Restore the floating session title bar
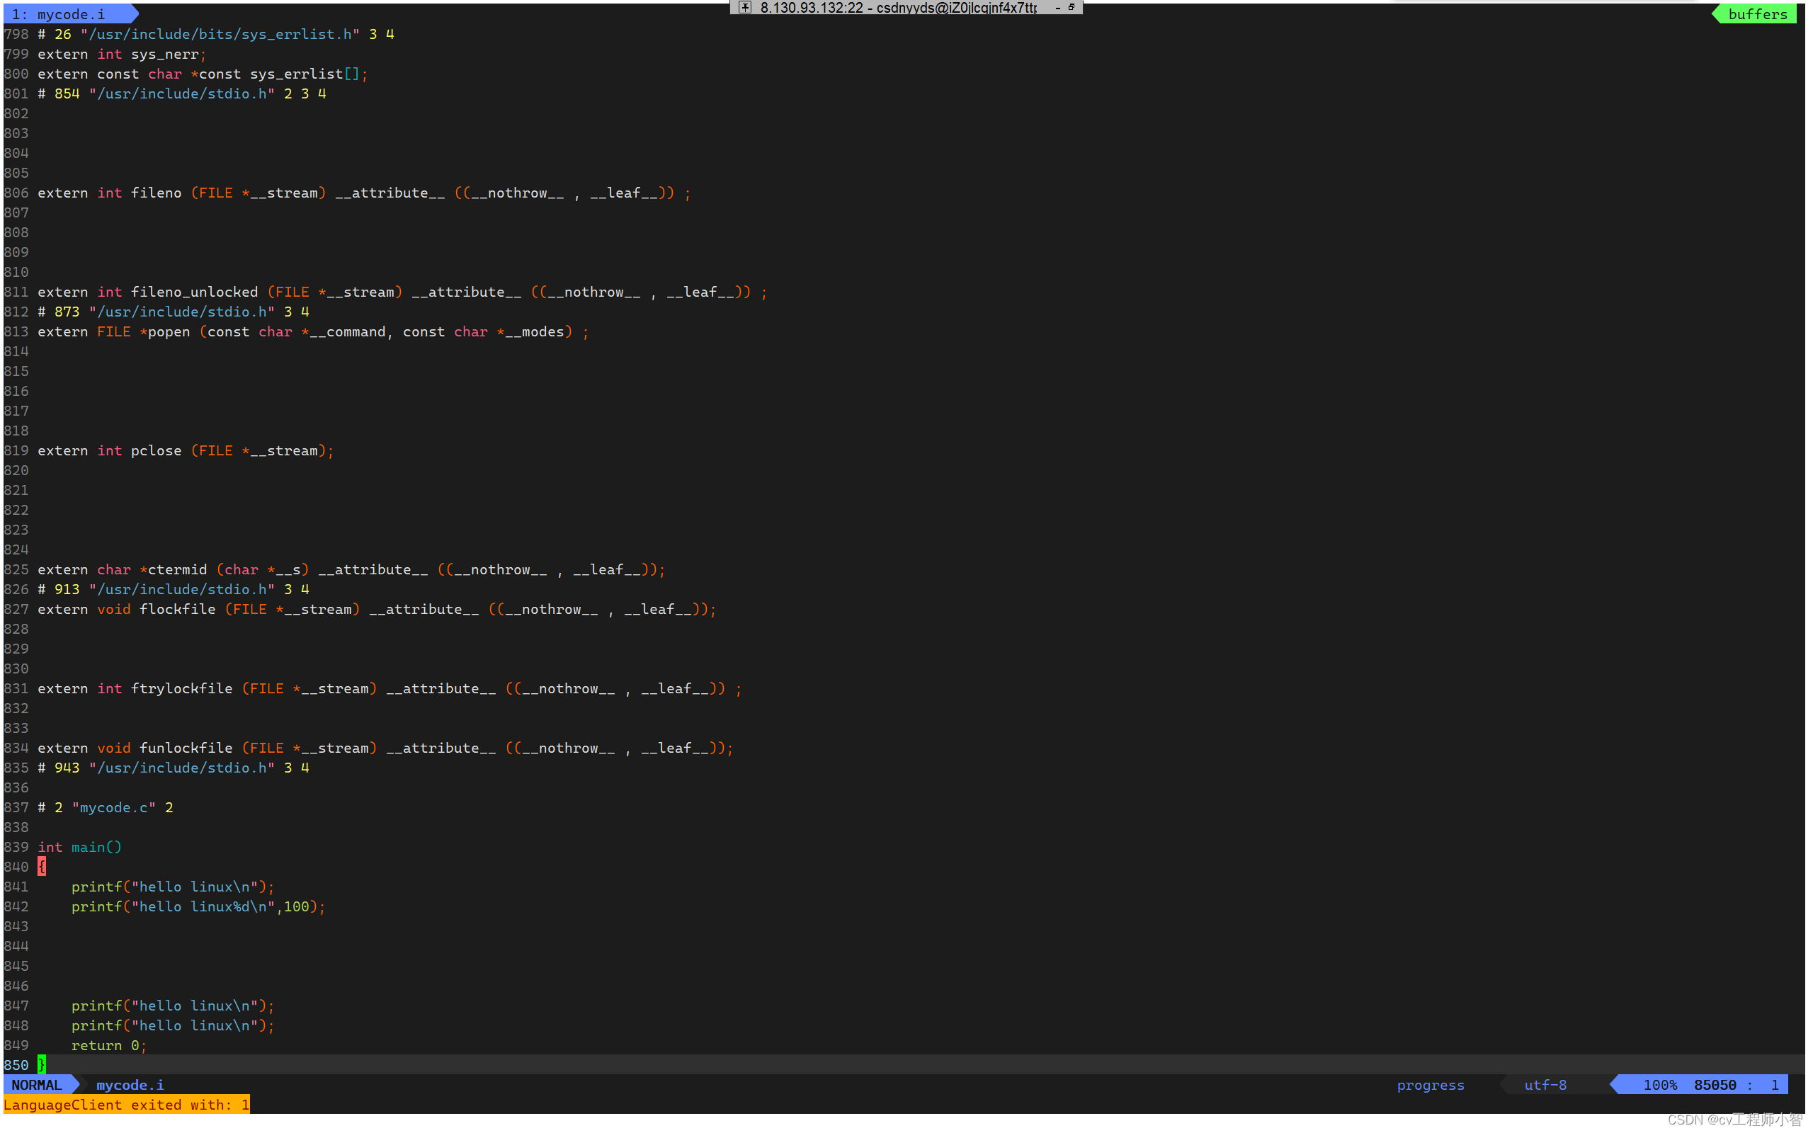Image resolution: width=1813 pixels, height=1133 pixels. [1072, 7]
